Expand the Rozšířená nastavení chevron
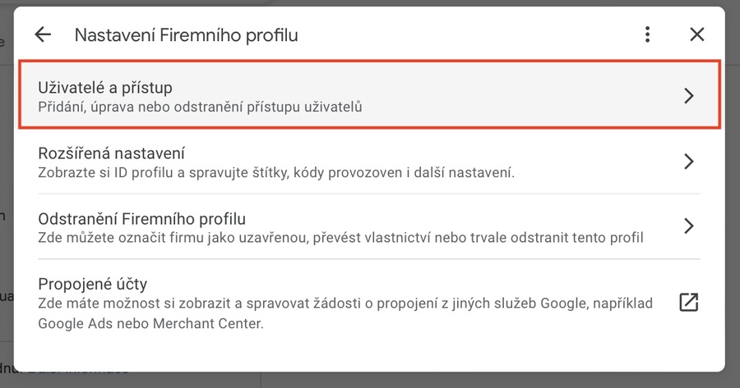The width and height of the screenshot is (740, 388). tap(689, 162)
